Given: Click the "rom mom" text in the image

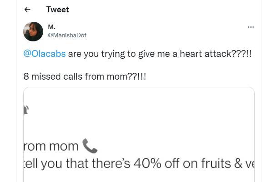Looking at the screenshot, I should click(x=51, y=147).
